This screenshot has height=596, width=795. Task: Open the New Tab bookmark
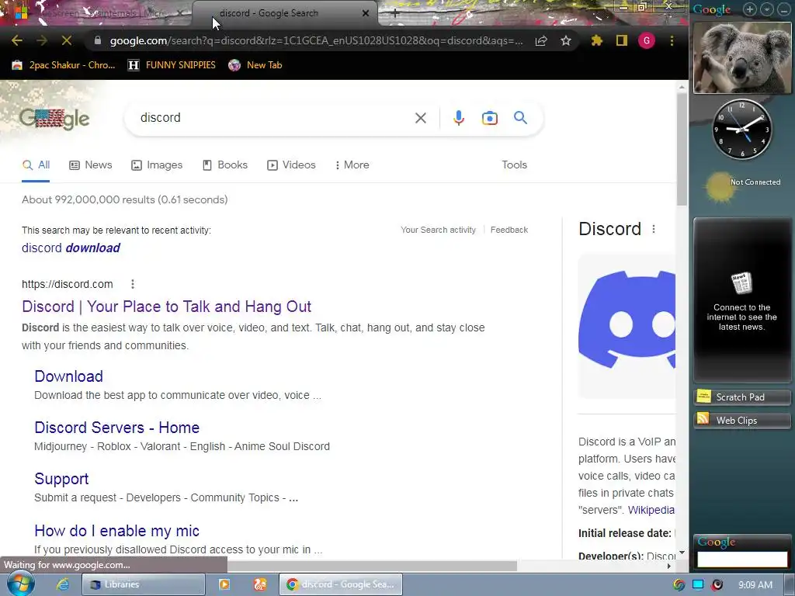(255, 65)
